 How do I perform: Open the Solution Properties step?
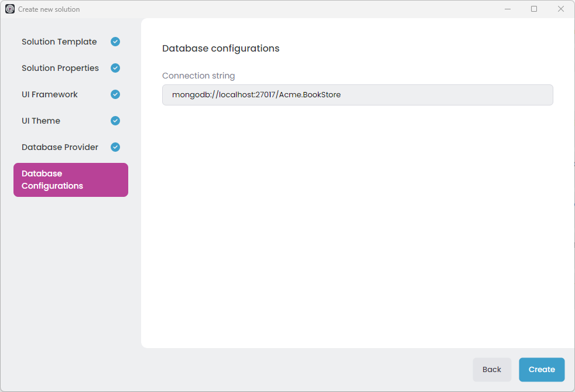[x=60, y=68]
